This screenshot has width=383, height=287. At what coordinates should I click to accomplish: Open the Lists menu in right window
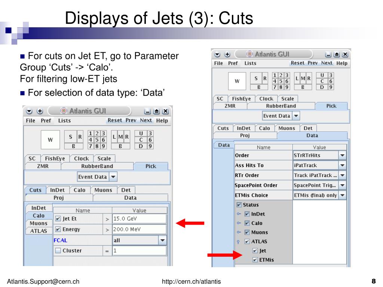click(250, 63)
